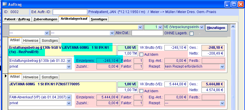Viewport: 245px width, 110px height.
Task: Click the 1,00 TM field of JEVTANA article
Action: 128,90
